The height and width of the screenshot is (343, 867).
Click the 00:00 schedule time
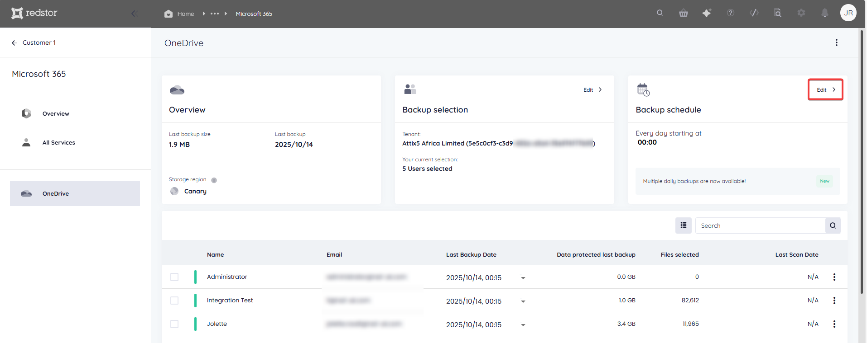(647, 142)
